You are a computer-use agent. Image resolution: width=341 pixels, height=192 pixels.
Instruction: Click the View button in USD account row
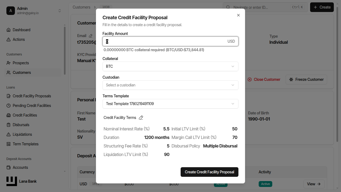(314, 184)
